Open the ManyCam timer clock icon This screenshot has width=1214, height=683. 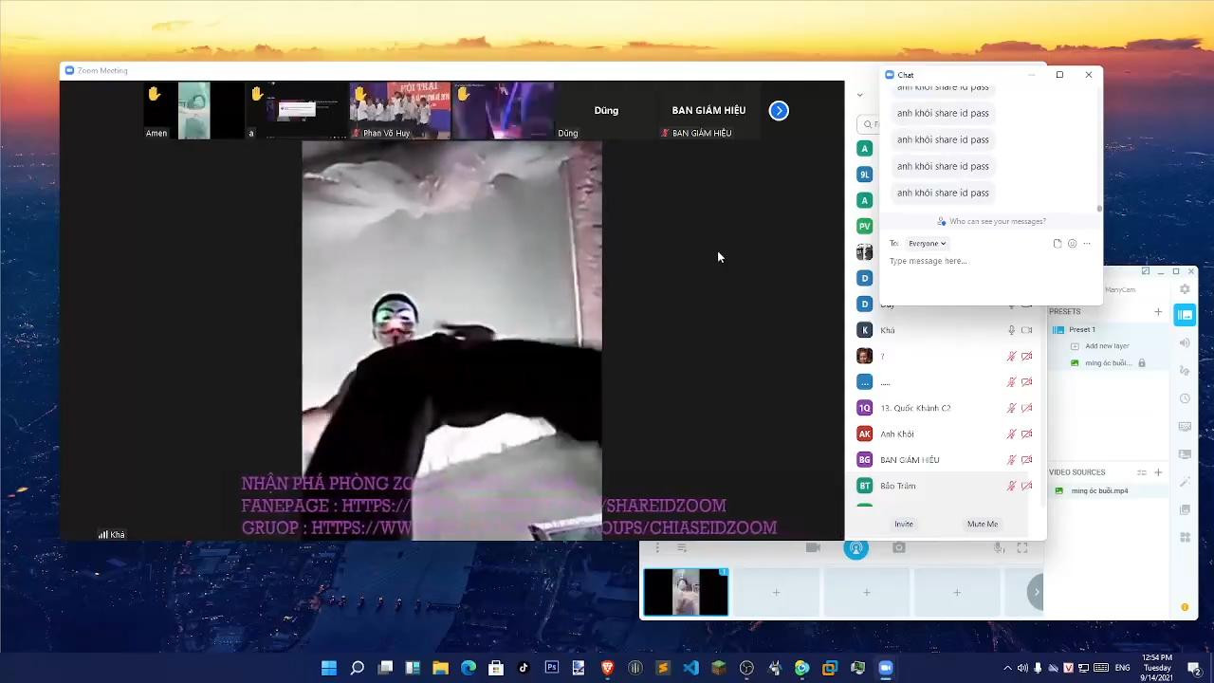point(1185,398)
